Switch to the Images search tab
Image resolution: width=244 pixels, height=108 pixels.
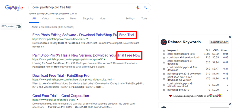[60, 18]
